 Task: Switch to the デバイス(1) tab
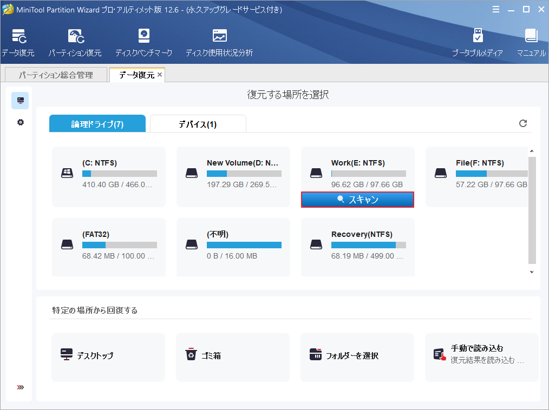click(x=198, y=124)
